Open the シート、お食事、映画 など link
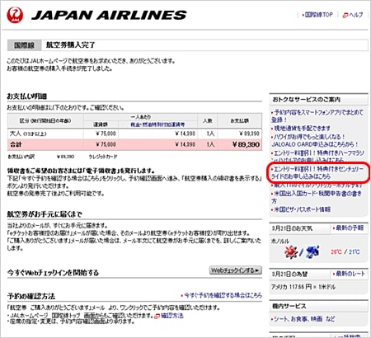The width and height of the screenshot is (371, 338). (304, 319)
